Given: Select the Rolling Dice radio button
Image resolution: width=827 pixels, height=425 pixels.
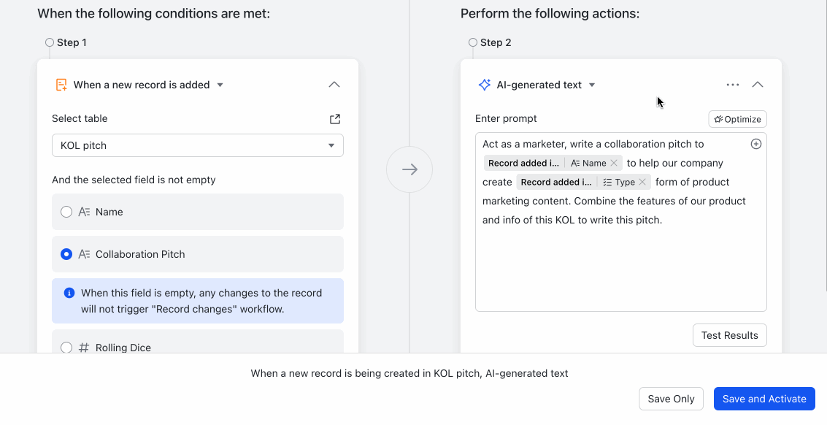Looking at the screenshot, I should pos(66,348).
